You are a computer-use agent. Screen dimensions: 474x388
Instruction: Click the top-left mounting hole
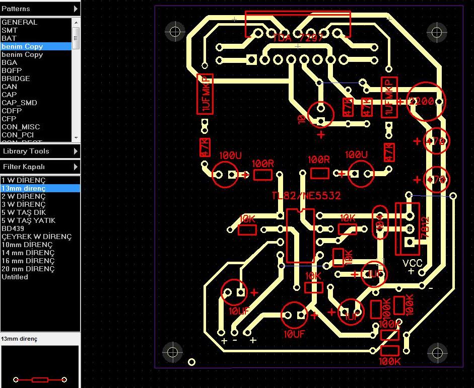pos(175,31)
